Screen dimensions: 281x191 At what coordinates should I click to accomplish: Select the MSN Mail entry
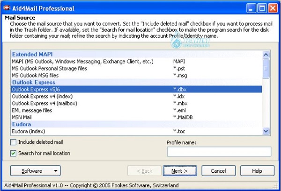point(137,117)
